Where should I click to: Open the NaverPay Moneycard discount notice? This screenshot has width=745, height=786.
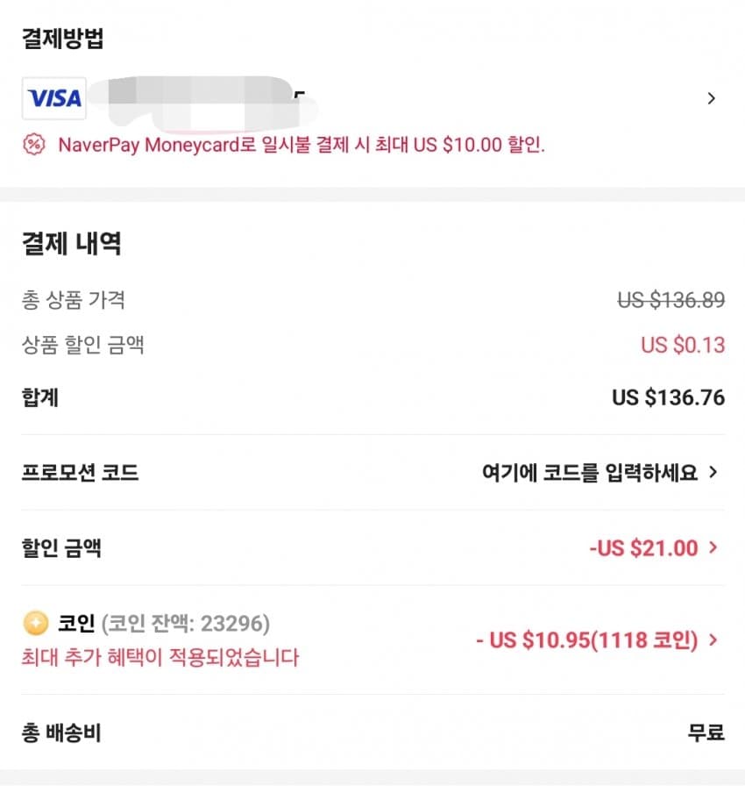pyautogui.click(x=302, y=145)
